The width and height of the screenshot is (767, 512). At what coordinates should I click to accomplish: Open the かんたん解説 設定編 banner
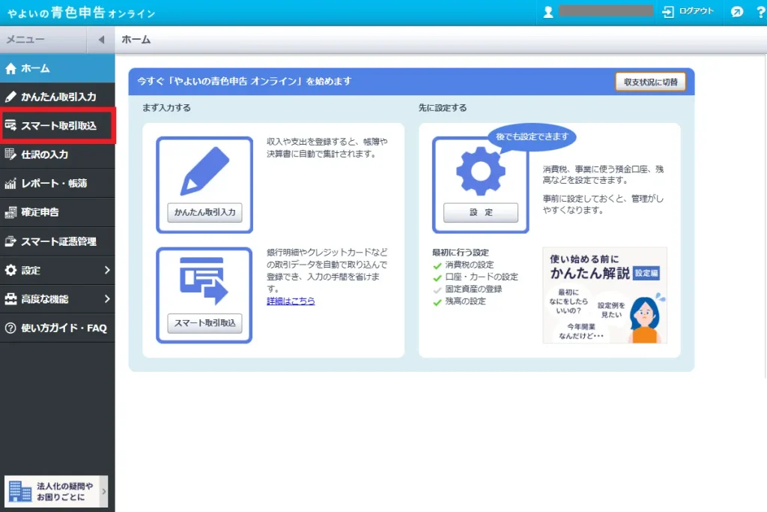point(604,295)
